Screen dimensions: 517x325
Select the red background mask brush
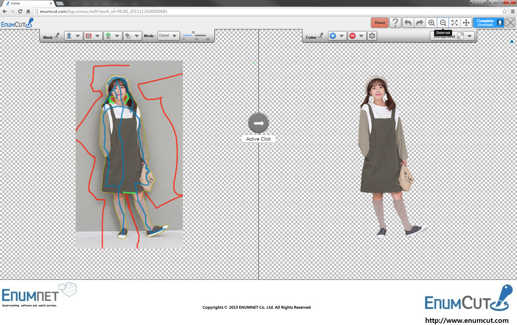coord(89,36)
